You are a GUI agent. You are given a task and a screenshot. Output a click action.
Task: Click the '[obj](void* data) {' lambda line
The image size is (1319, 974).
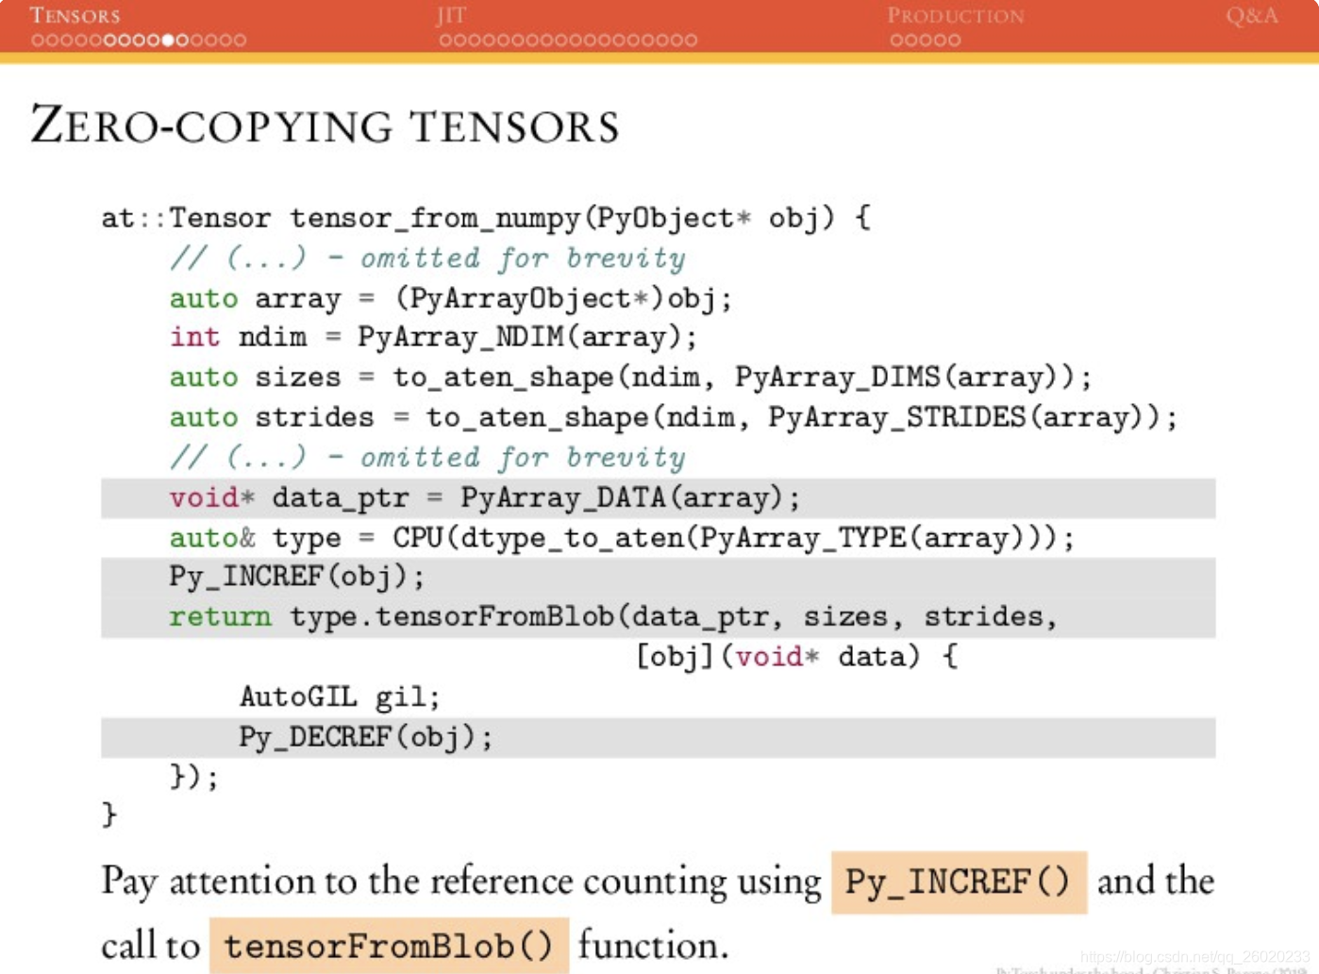coord(797,656)
